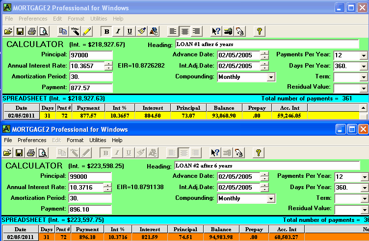
Task: Toggle Italic formatting in Loan #1 toolbar
Action: click(118, 31)
